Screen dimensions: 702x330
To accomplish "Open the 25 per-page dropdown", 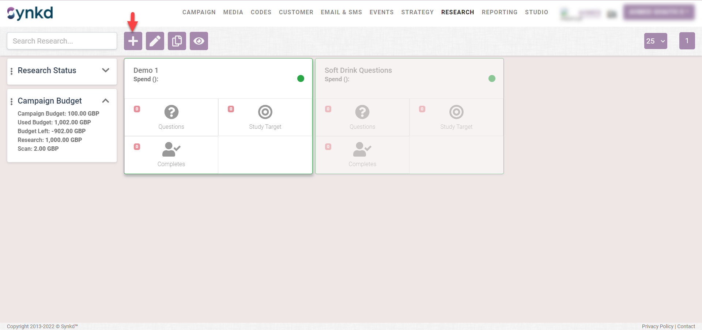I will 656,41.
